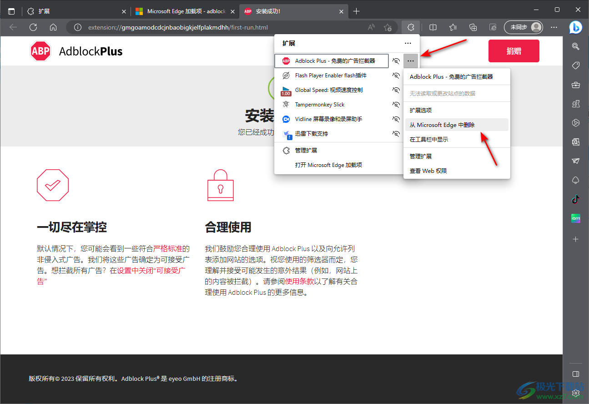589x404 pixels.
Task: Click 管理扩展 in the context menu
Action: [457, 156]
